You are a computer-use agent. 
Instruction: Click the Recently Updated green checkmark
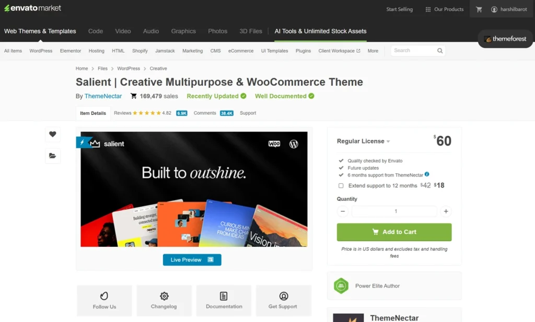243,96
